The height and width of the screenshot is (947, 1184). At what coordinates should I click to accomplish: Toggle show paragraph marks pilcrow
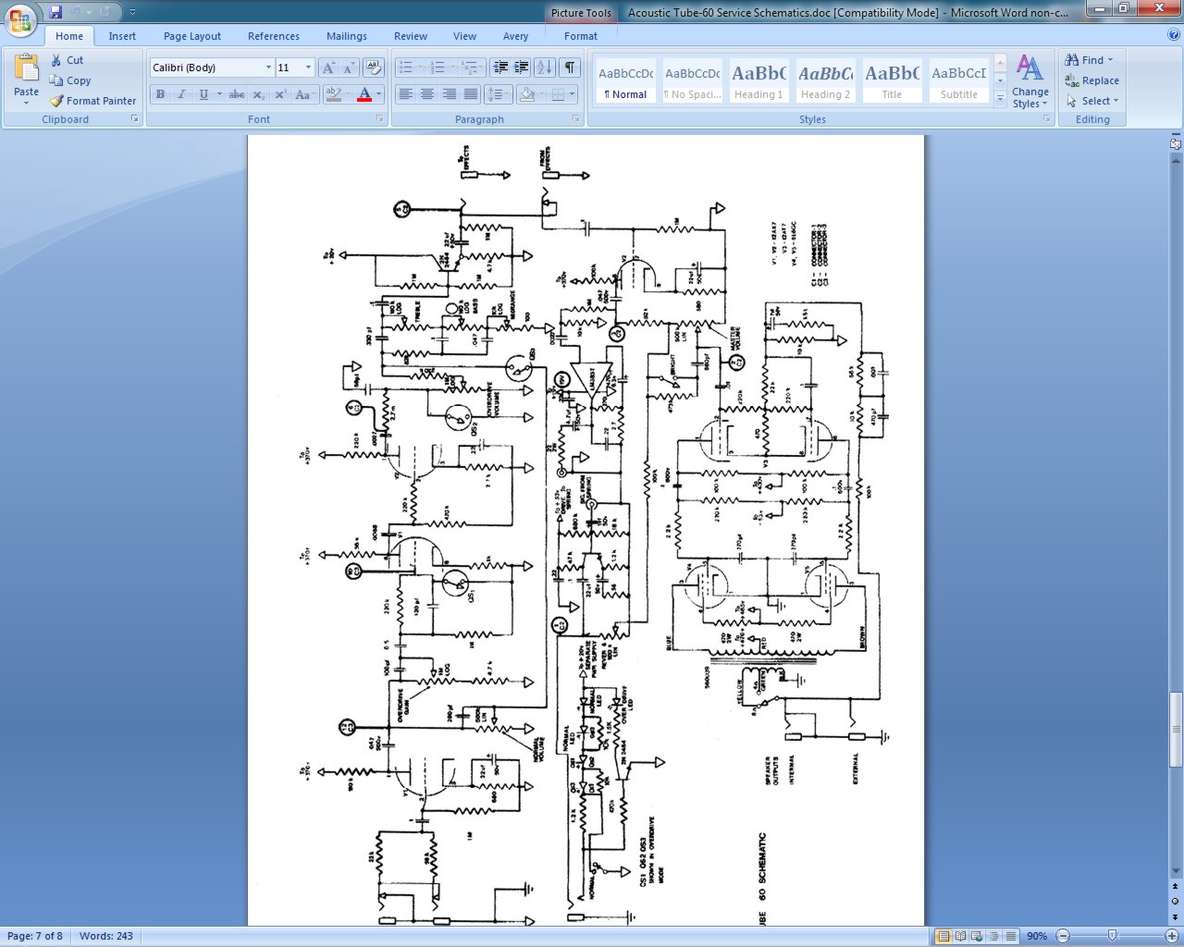coord(571,68)
